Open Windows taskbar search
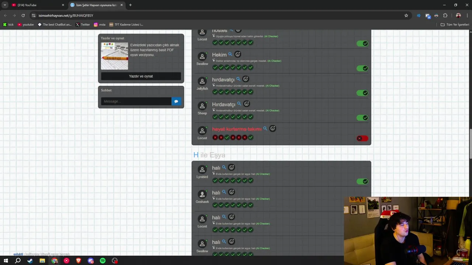The image size is (472, 265). click(18, 261)
